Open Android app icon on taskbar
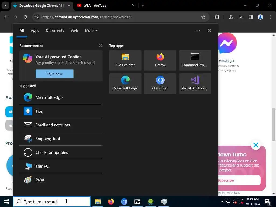The image size is (276, 207). click(x=150, y=202)
